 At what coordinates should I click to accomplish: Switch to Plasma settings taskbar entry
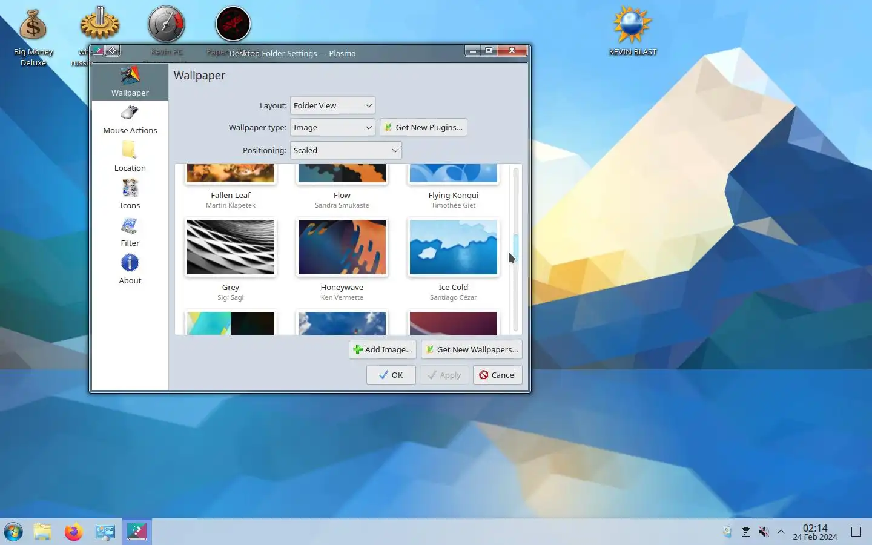point(137,532)
